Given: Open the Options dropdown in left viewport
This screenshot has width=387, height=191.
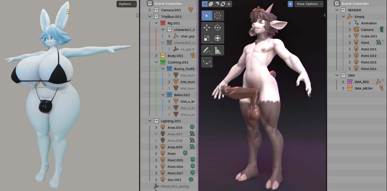Looking at the screenshot, I should [x=126, y=4].
